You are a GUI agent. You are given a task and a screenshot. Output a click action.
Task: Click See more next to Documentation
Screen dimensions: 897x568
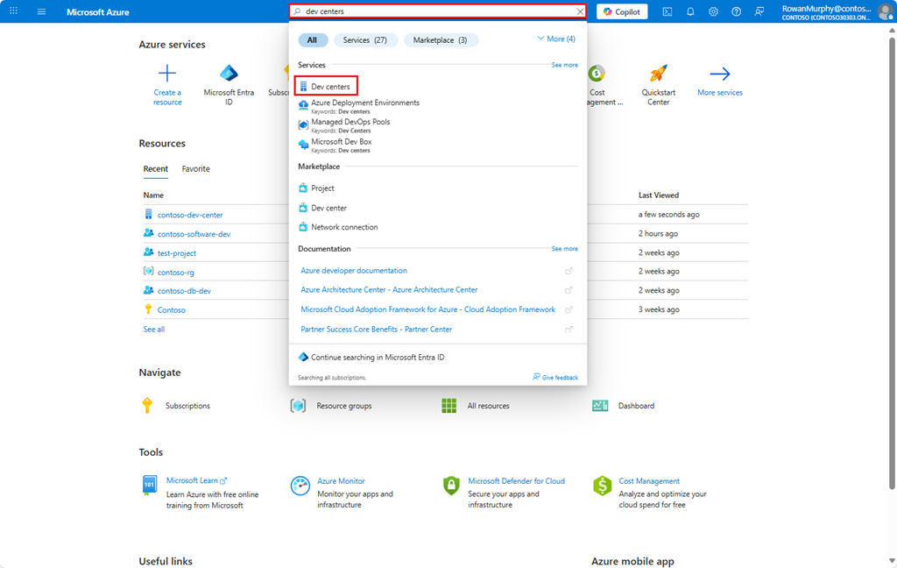(x=564, y=249)
